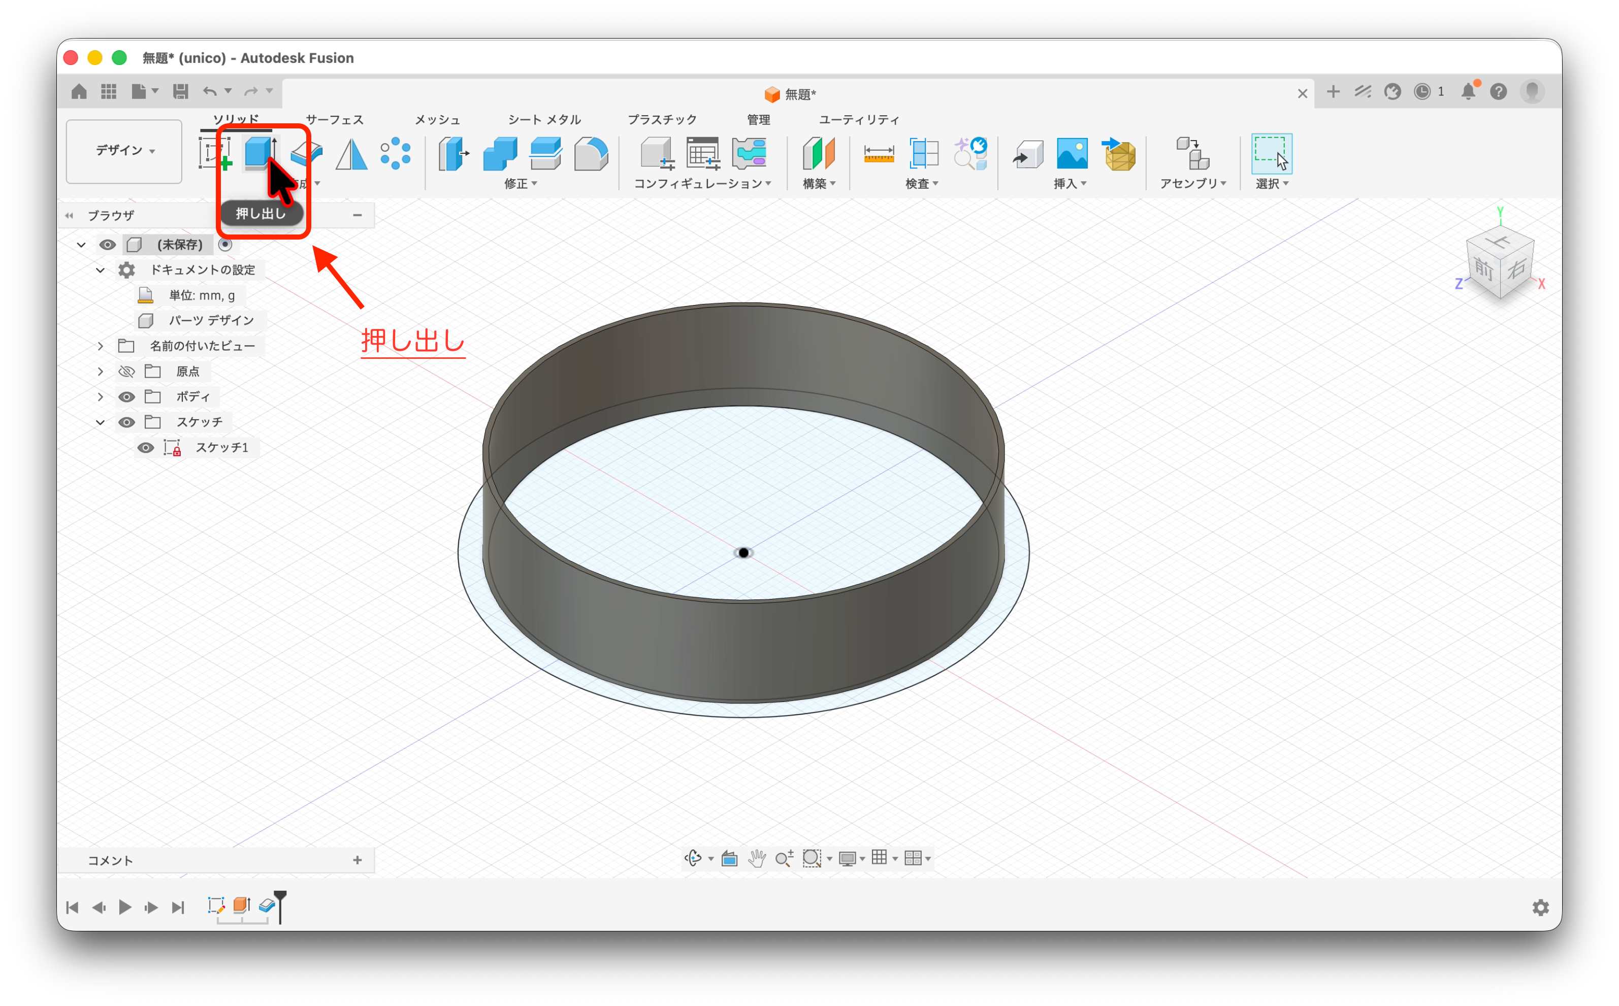The image size is (1619, 1006).
Task: Collapse the スケッチ folder
Action: point(101,422)
